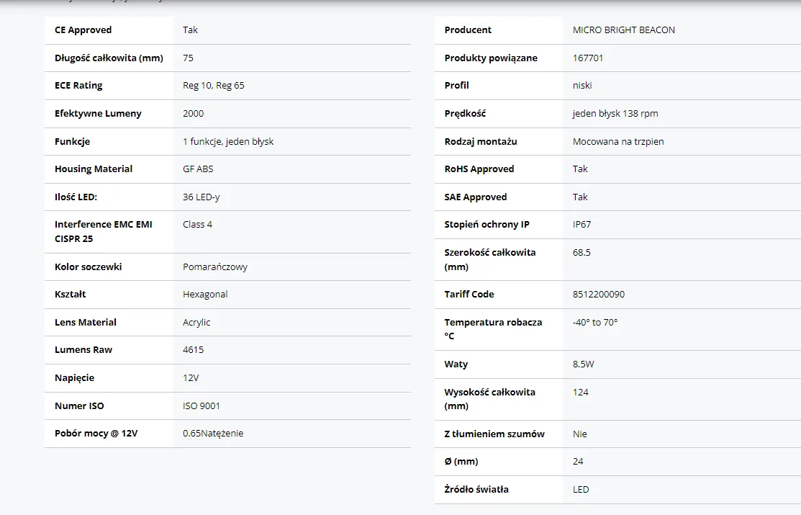Click the MICRO BRIGHT BEACON producer value
Viewport: 801px width, 515px height.
pyautogui.click(x=623, y=30)
